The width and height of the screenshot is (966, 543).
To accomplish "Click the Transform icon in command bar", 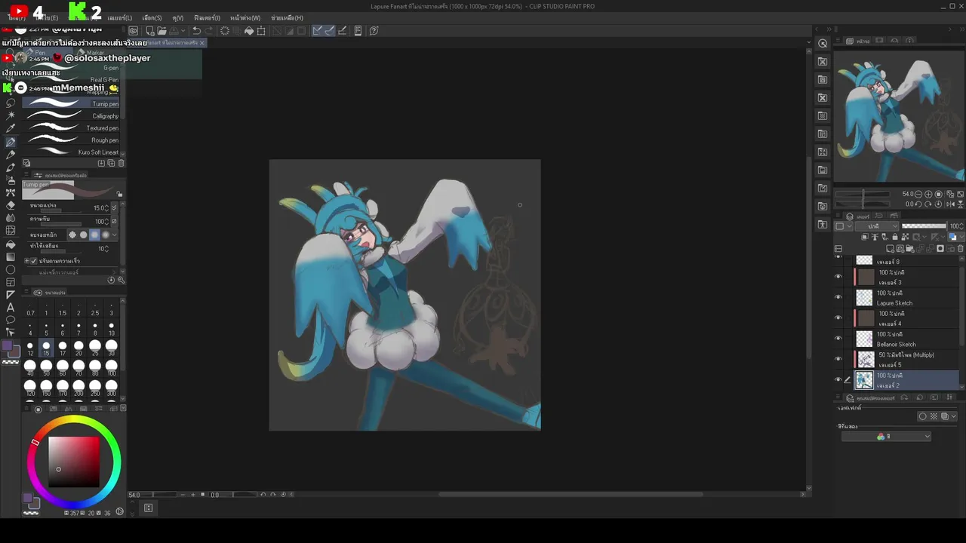I will tap(261, 31).
